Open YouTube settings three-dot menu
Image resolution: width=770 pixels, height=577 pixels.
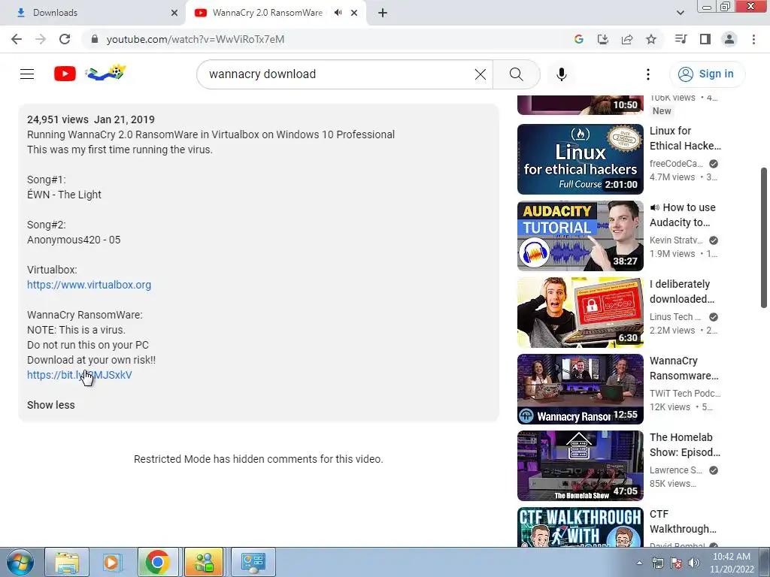coord(648,74)
